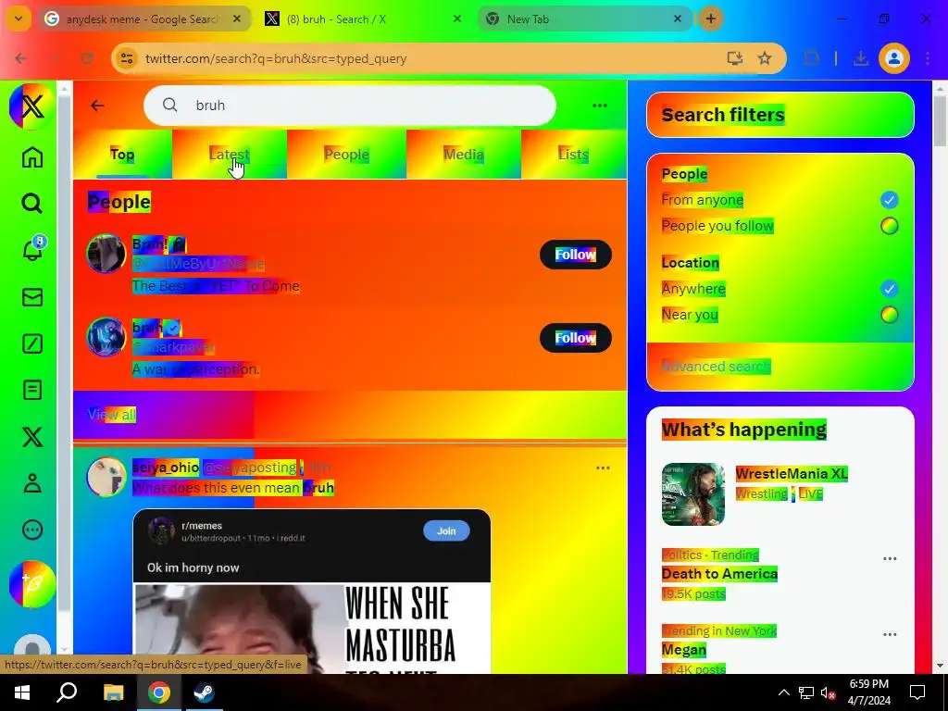Bookmark this page with star icon
The image size is (948, 711).
(x=764, y=58)
